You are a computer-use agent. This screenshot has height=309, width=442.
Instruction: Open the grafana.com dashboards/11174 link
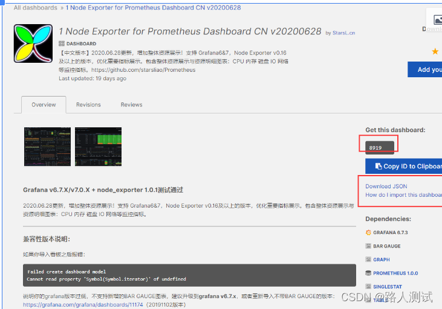(x=83, y=305)
